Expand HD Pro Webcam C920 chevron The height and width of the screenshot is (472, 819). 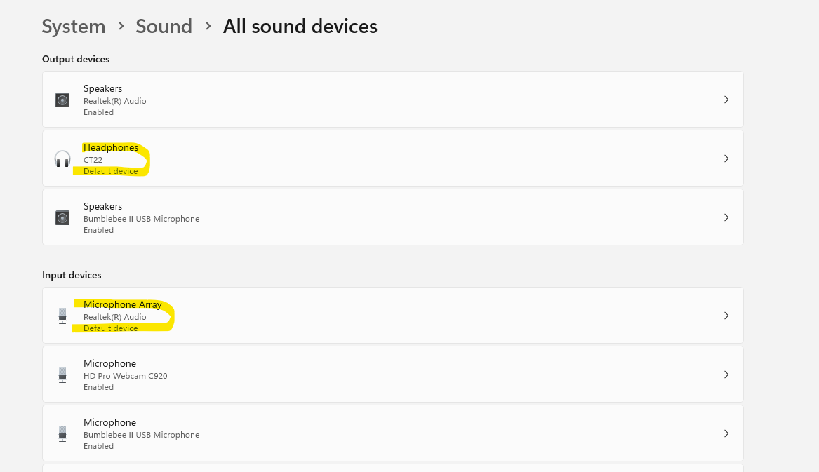click(726, 375)
